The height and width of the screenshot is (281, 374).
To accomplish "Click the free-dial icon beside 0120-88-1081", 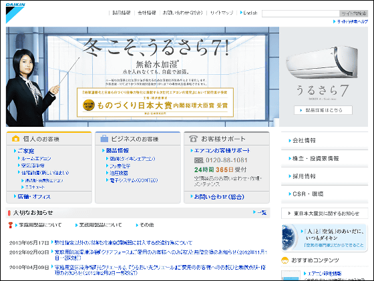I will (x=199, y=160).
